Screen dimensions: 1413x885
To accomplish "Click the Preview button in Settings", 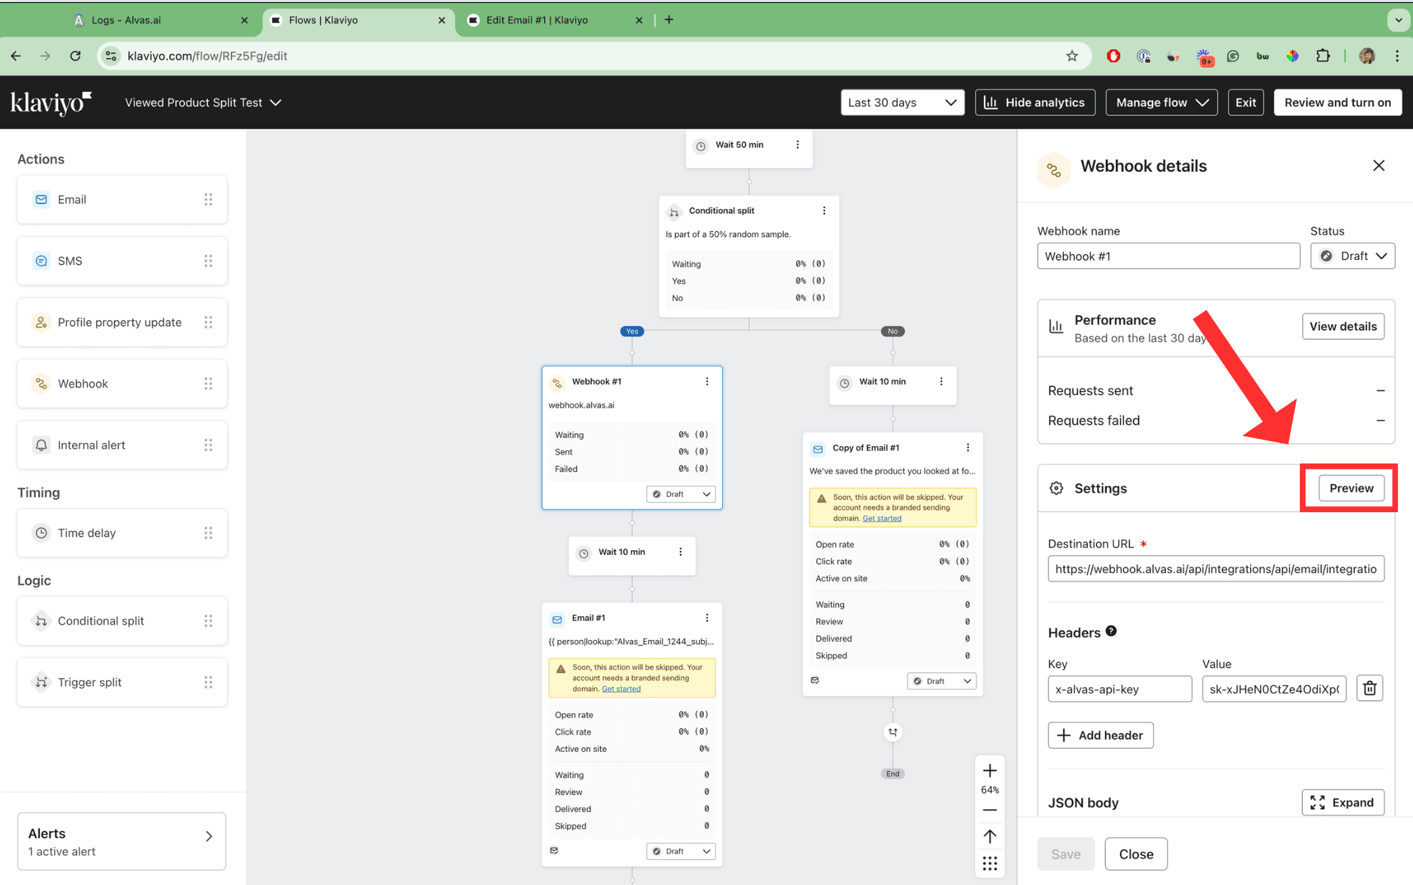I will coord(1351,489).
